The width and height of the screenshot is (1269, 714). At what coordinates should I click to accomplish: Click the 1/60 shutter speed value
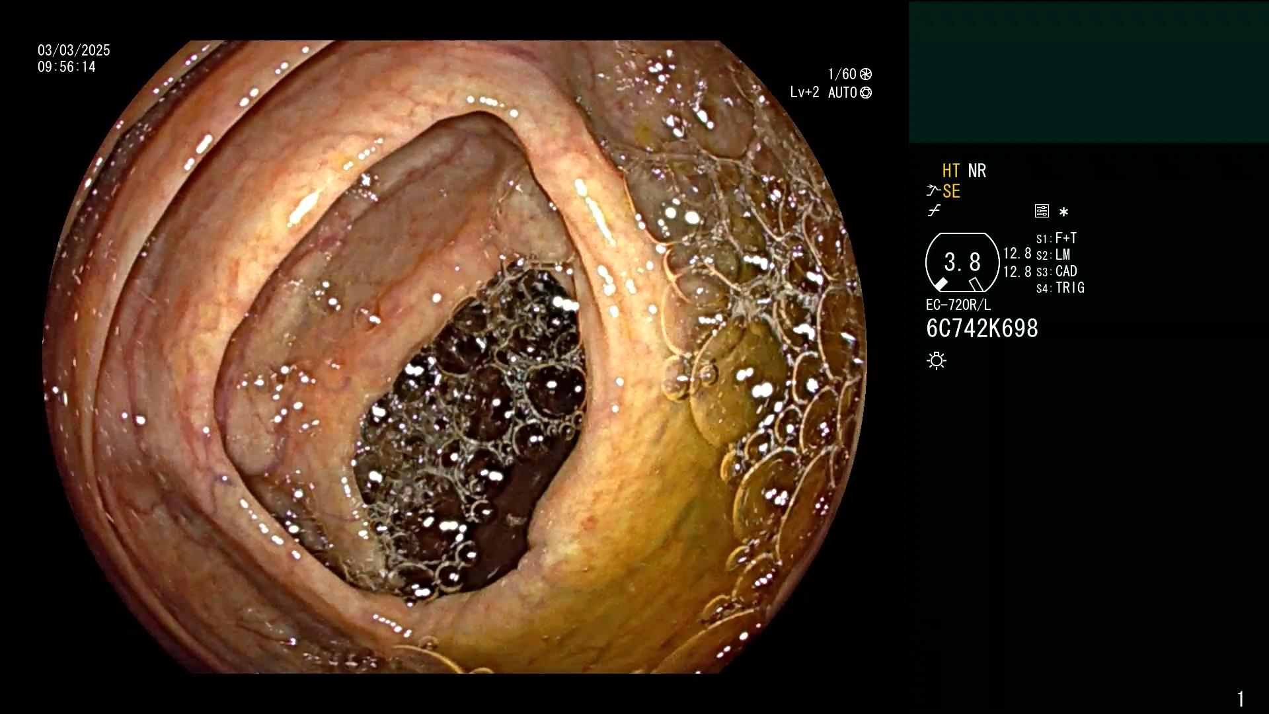point(842,74)
